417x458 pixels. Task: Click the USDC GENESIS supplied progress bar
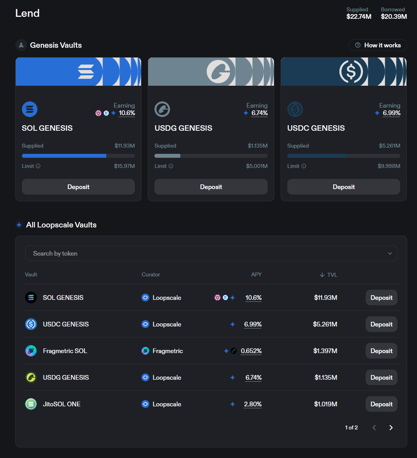click(344, 156)
